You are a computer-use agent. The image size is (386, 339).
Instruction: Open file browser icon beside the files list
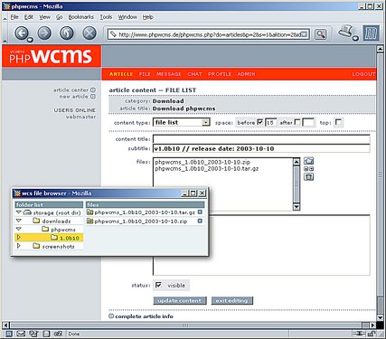click(x=308, y=161)
